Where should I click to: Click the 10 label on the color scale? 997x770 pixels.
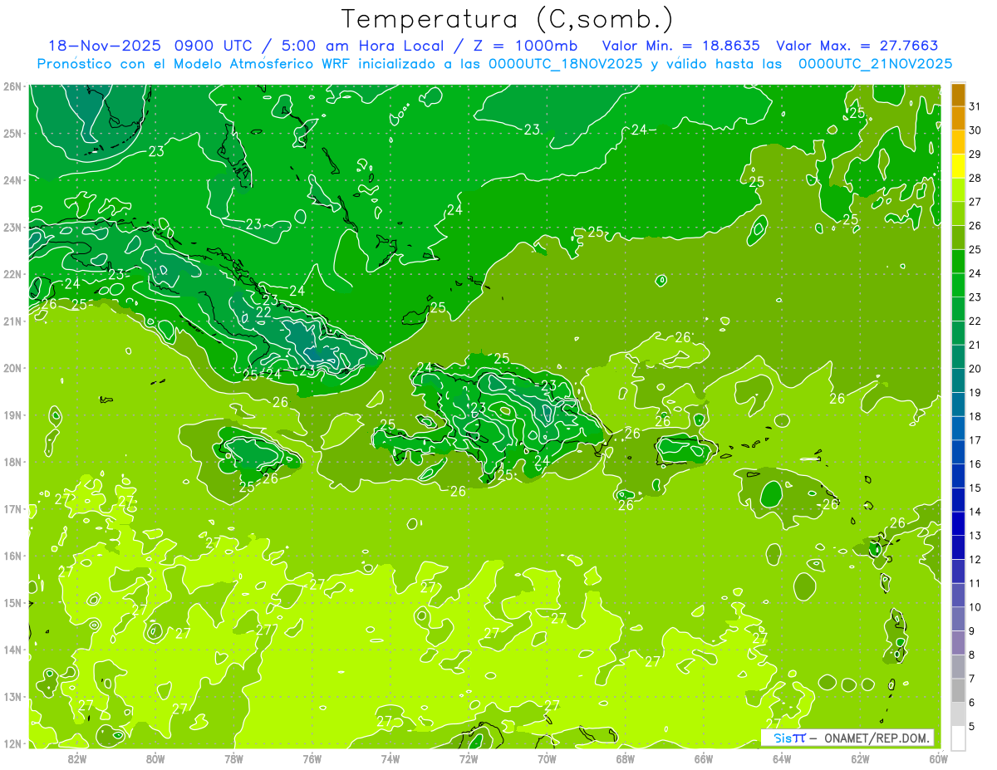pyautogui.click(x=975, y=607)
